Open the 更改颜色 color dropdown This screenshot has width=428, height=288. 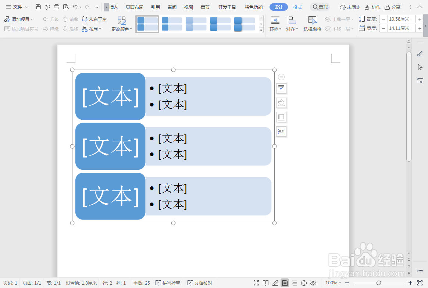(x=121, y=24)
